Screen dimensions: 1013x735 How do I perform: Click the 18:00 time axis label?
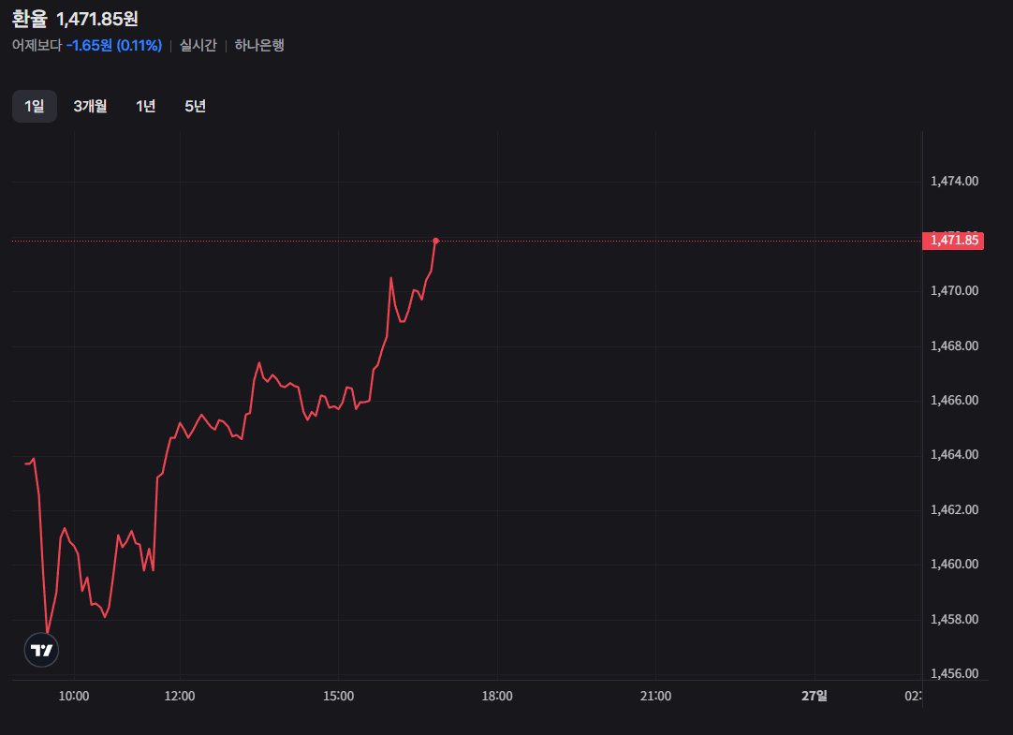(497, 696)
